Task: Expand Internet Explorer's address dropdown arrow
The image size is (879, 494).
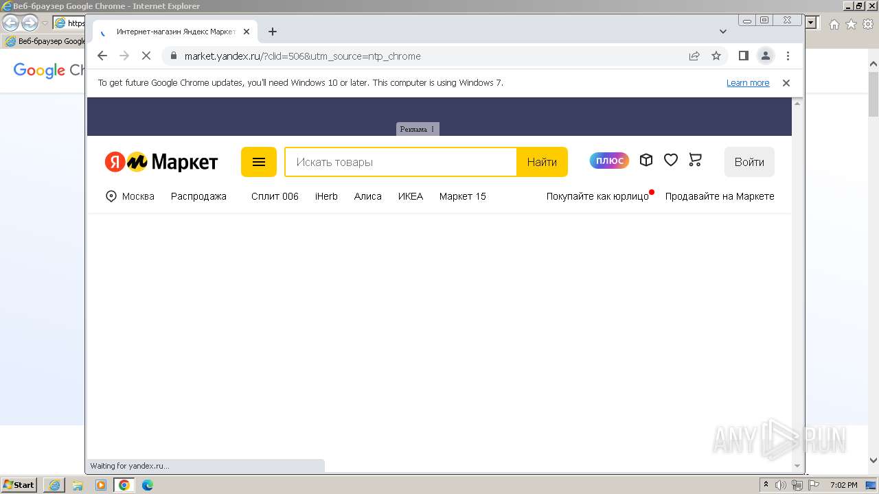Action: click(811, 23)
